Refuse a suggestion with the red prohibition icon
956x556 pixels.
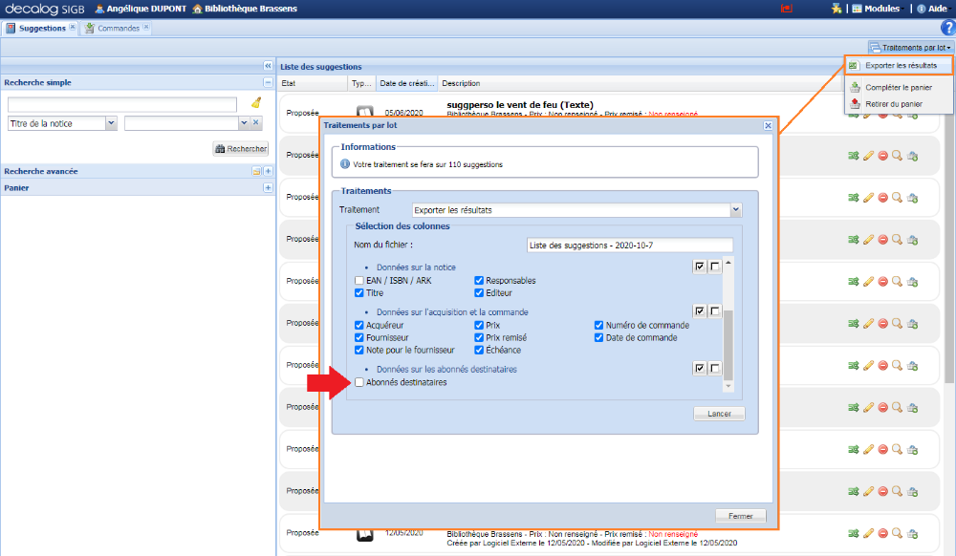(883, 155)
